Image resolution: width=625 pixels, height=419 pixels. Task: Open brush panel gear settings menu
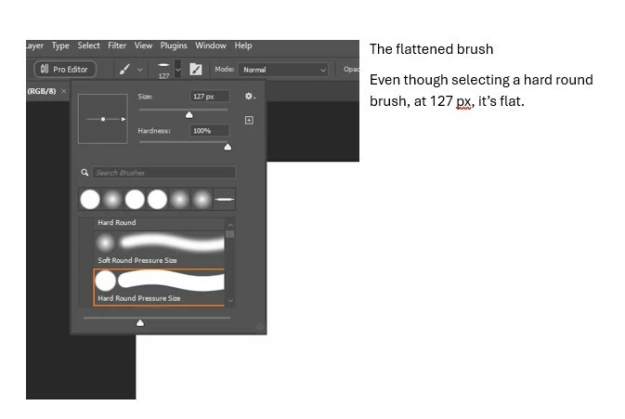250,96
